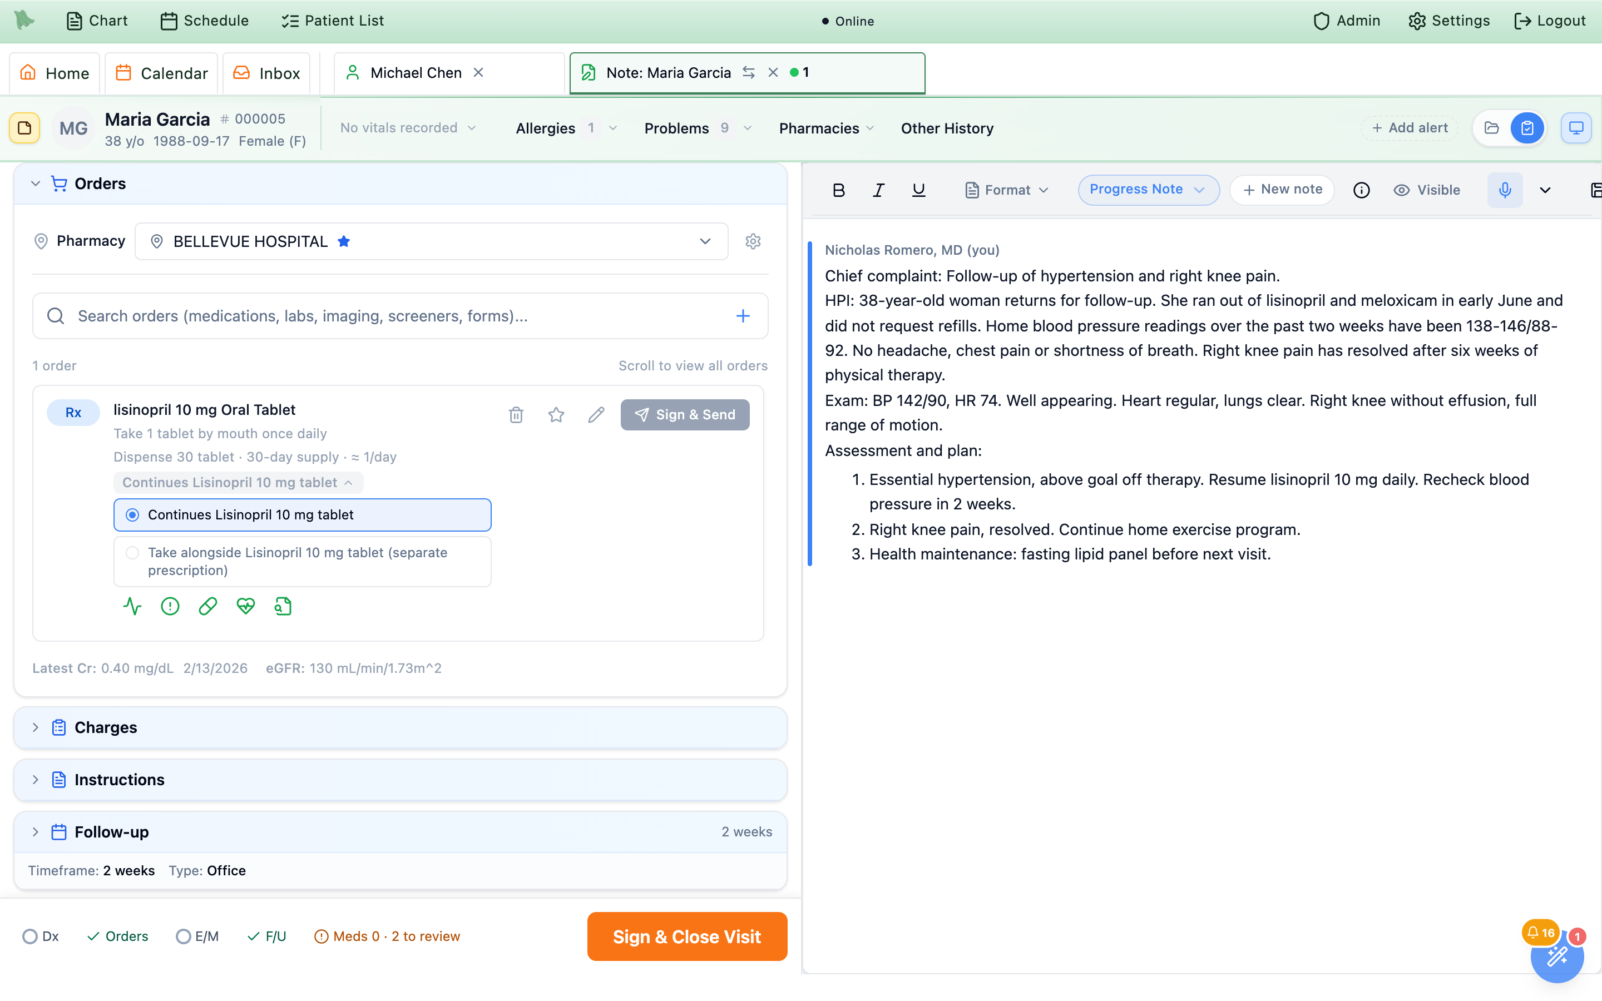Start dictation with microphone icon

pyautogui.click(x=1505, y=190)
